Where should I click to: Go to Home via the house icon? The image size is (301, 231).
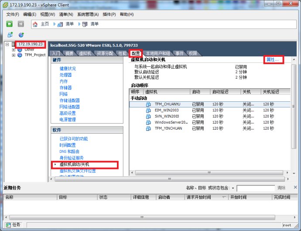point(35,24)
